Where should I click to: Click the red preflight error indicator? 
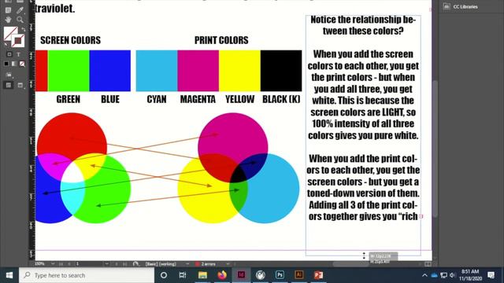(197, 264)
